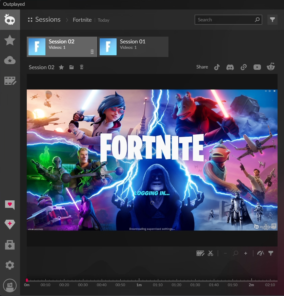
Task: Open the Session 02 folder location
Action: (x=72, y=67)
